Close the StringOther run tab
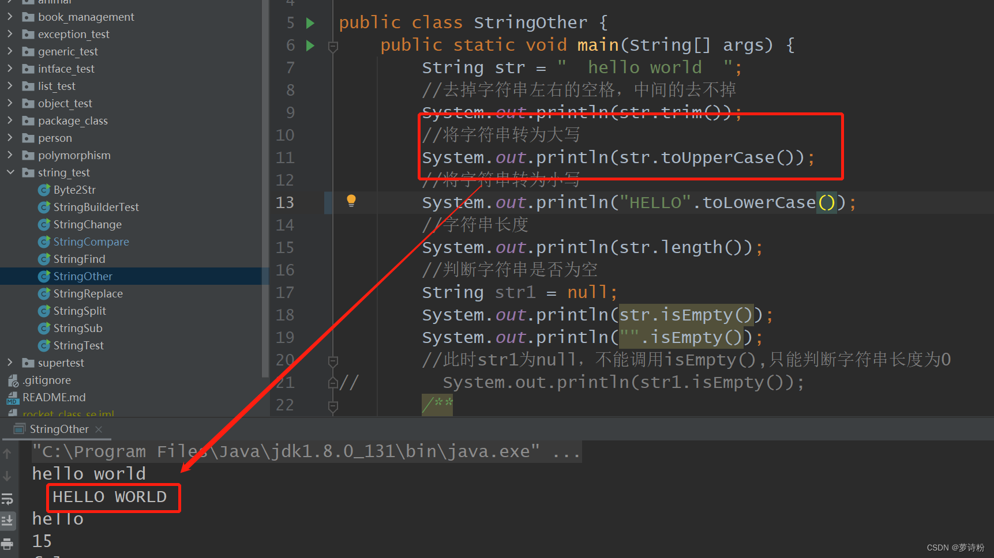Viewport: 994px width, 558px height. point(99,429)
